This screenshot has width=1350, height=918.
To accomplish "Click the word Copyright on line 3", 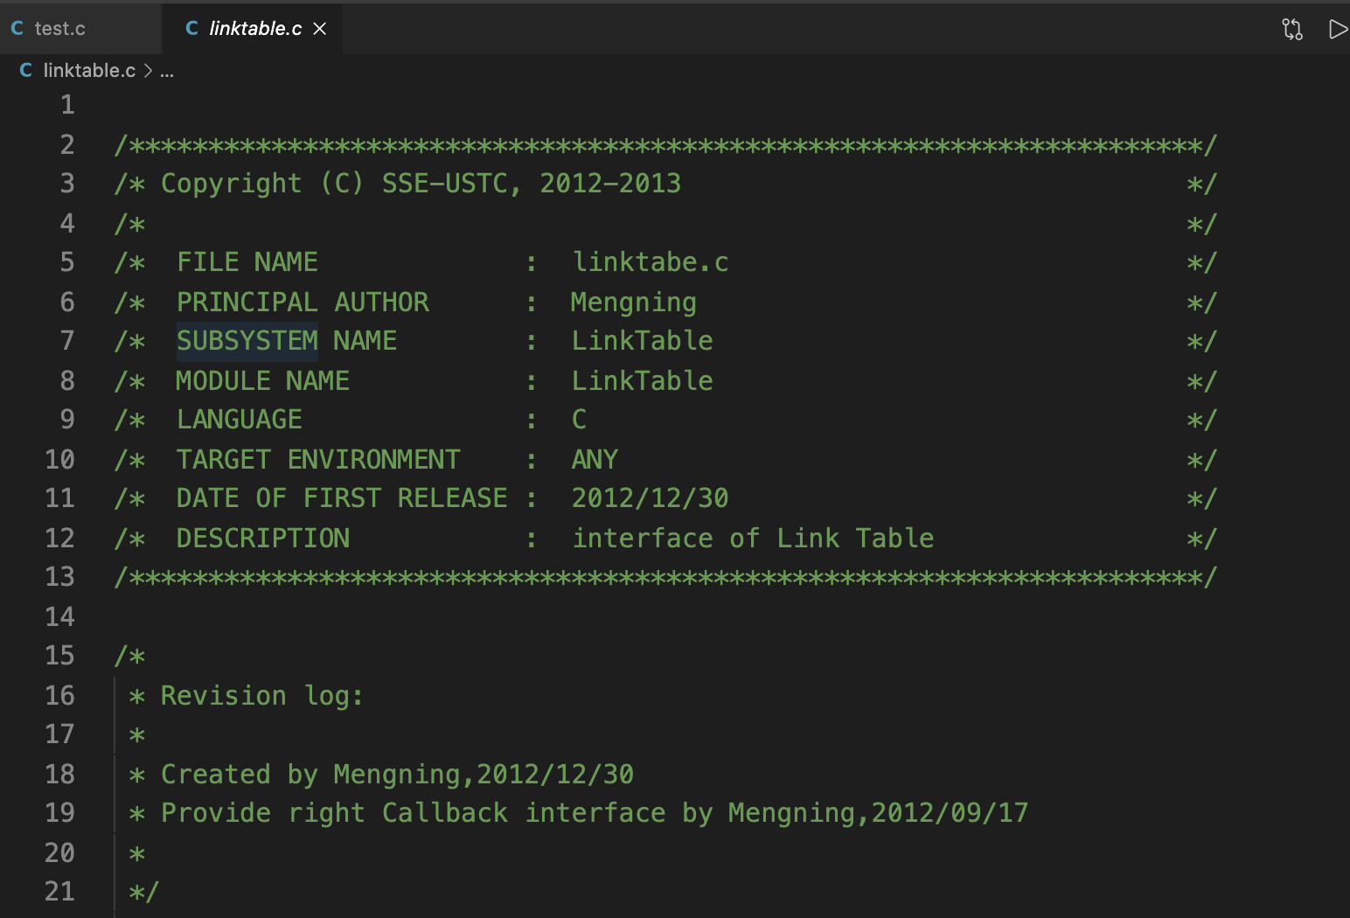I will click(231, 184).
